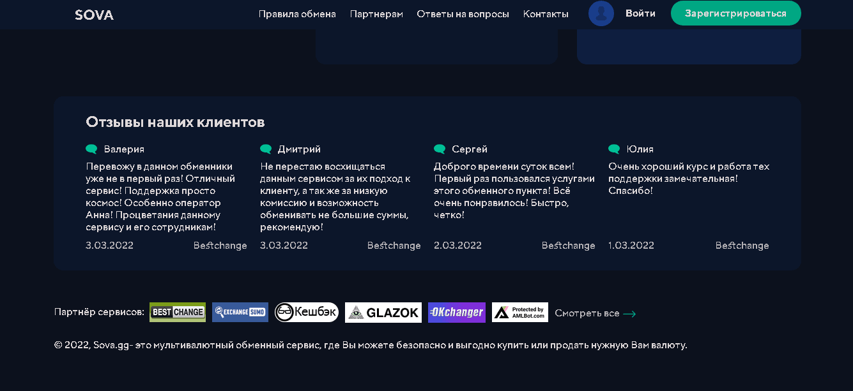Click the chat bubble icon beside Юлия

pyautogui.click(x=614, y=149)
